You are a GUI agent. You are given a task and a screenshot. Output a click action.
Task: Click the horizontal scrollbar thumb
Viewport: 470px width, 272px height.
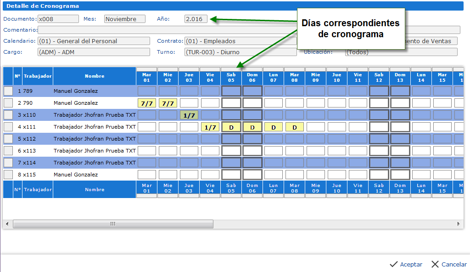tap(112, 224)
